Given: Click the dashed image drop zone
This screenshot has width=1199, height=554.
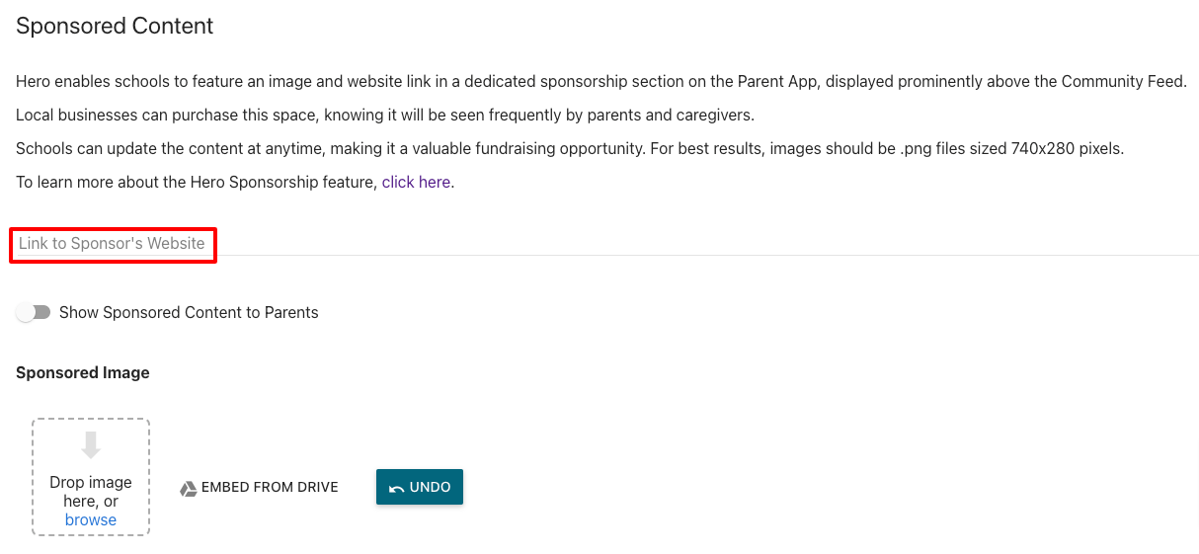Looking at the screenshot, I should pyautogui.click(x=91, y=477).
